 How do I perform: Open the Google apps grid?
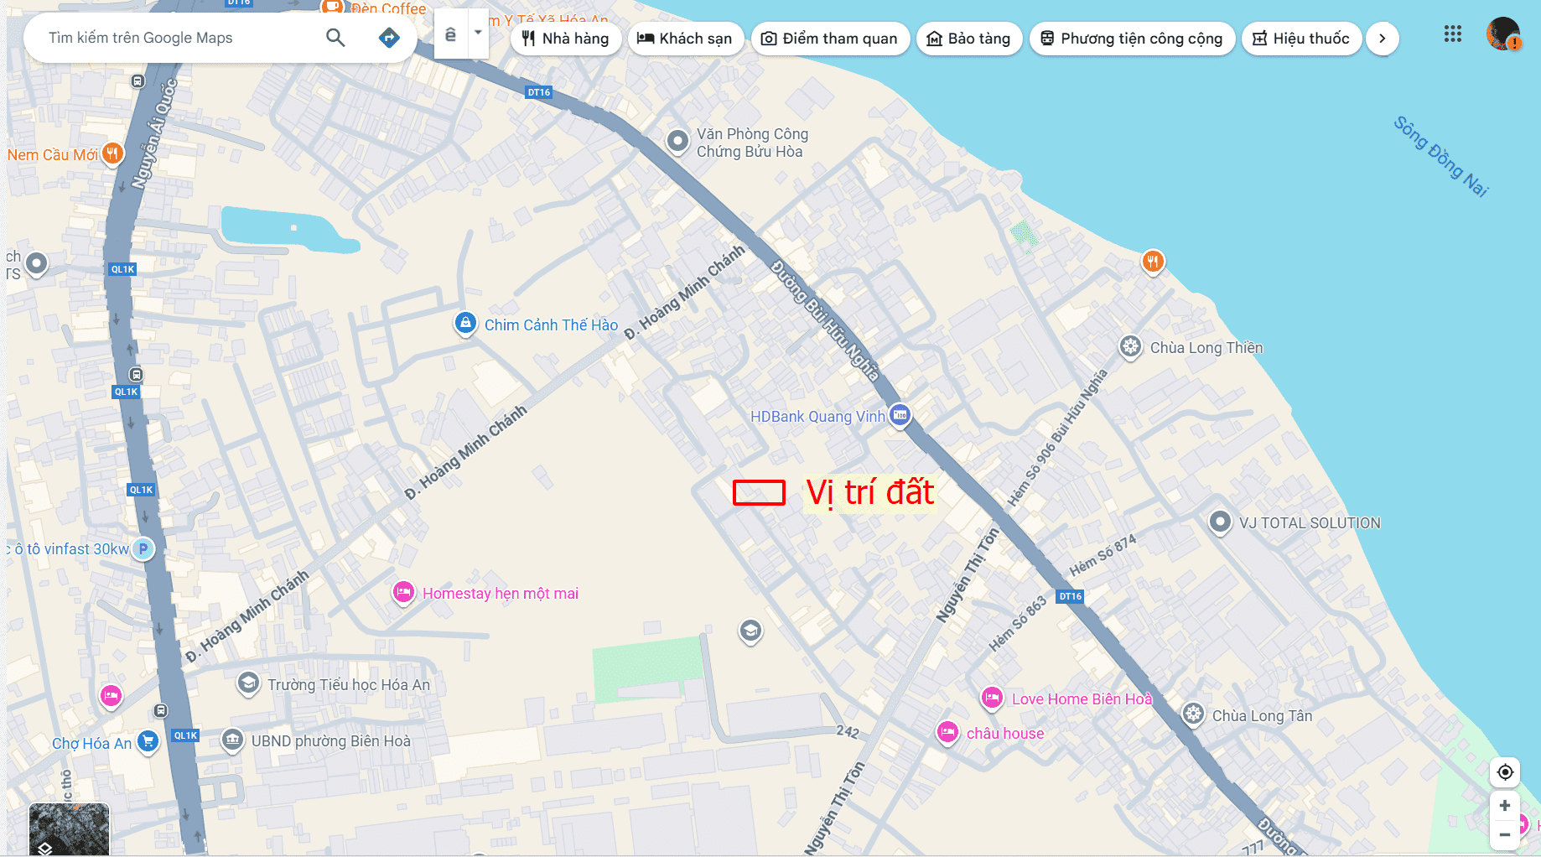(x=1453, y=34)
